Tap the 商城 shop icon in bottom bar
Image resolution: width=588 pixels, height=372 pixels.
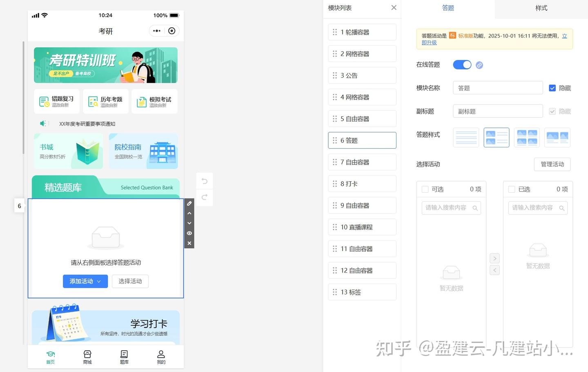[x=87, y=356]
